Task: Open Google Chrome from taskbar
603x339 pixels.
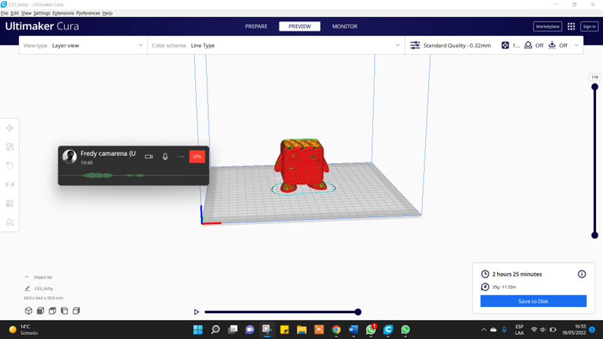Action: click(x=336, y=329)
